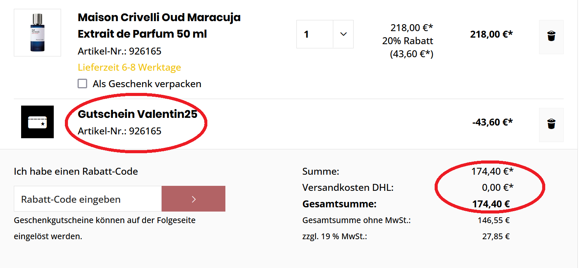584x268 pixels.
Task: Click the 20% Rabatt discount text
Action: (407, 41)
